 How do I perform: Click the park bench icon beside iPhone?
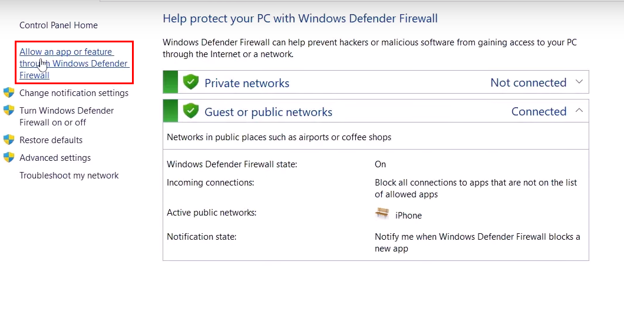tap(382, 214)
